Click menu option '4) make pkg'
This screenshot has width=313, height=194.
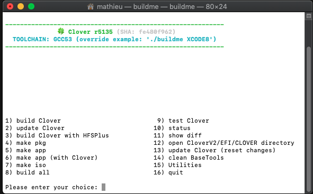25,143
